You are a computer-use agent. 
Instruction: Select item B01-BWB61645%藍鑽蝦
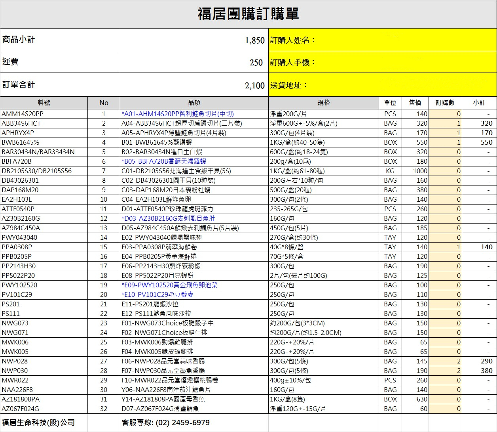(x=157, y=142)
